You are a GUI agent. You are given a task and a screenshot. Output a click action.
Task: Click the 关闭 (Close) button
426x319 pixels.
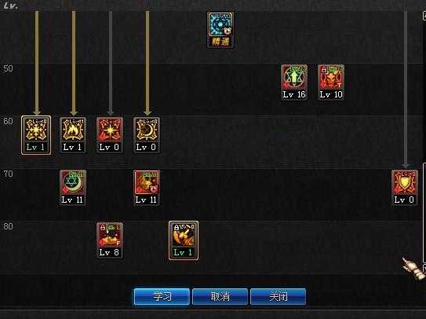[x=278, y=296]
